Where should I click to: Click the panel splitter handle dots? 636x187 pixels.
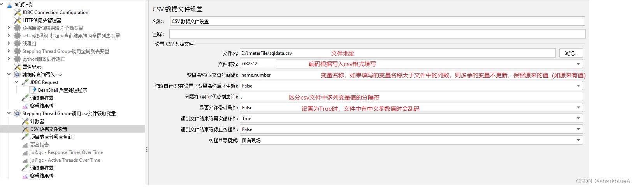pyautogui.click(x=146, y=149)
